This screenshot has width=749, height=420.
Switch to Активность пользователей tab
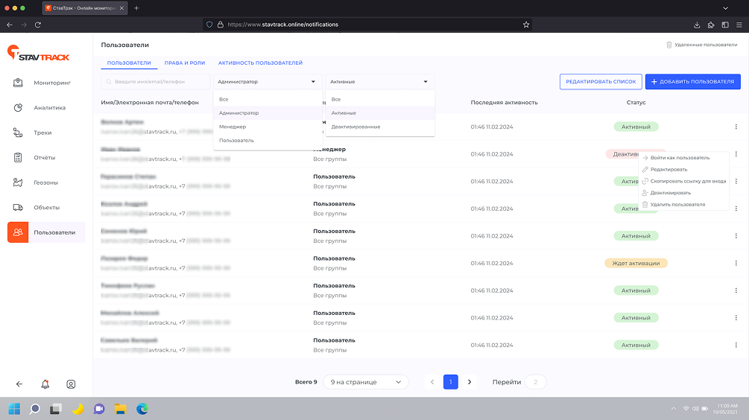click(260, 63)
